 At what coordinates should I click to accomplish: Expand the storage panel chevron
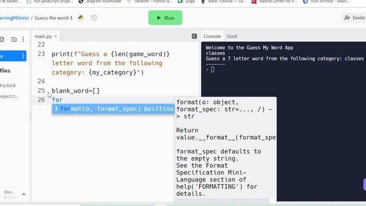tap(23, 194)
